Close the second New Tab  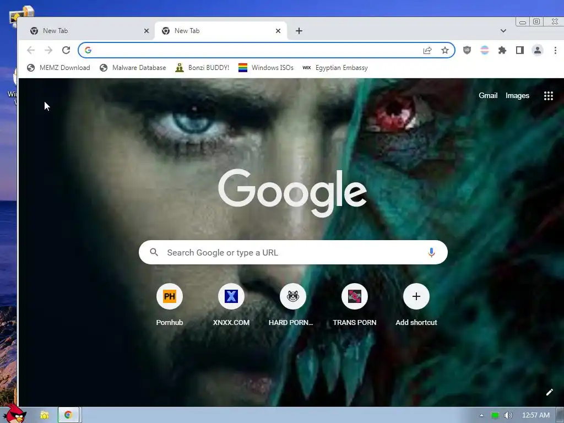[278, 31]
